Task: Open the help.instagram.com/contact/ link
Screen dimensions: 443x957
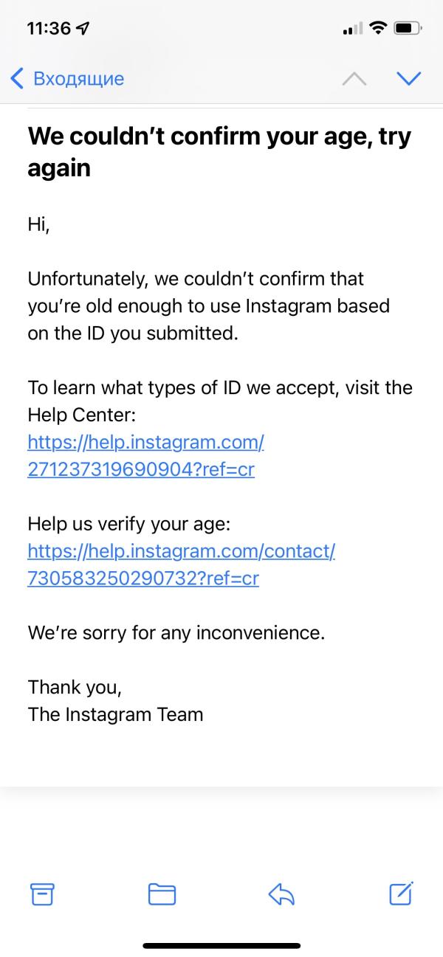Action: click(182, 551)
